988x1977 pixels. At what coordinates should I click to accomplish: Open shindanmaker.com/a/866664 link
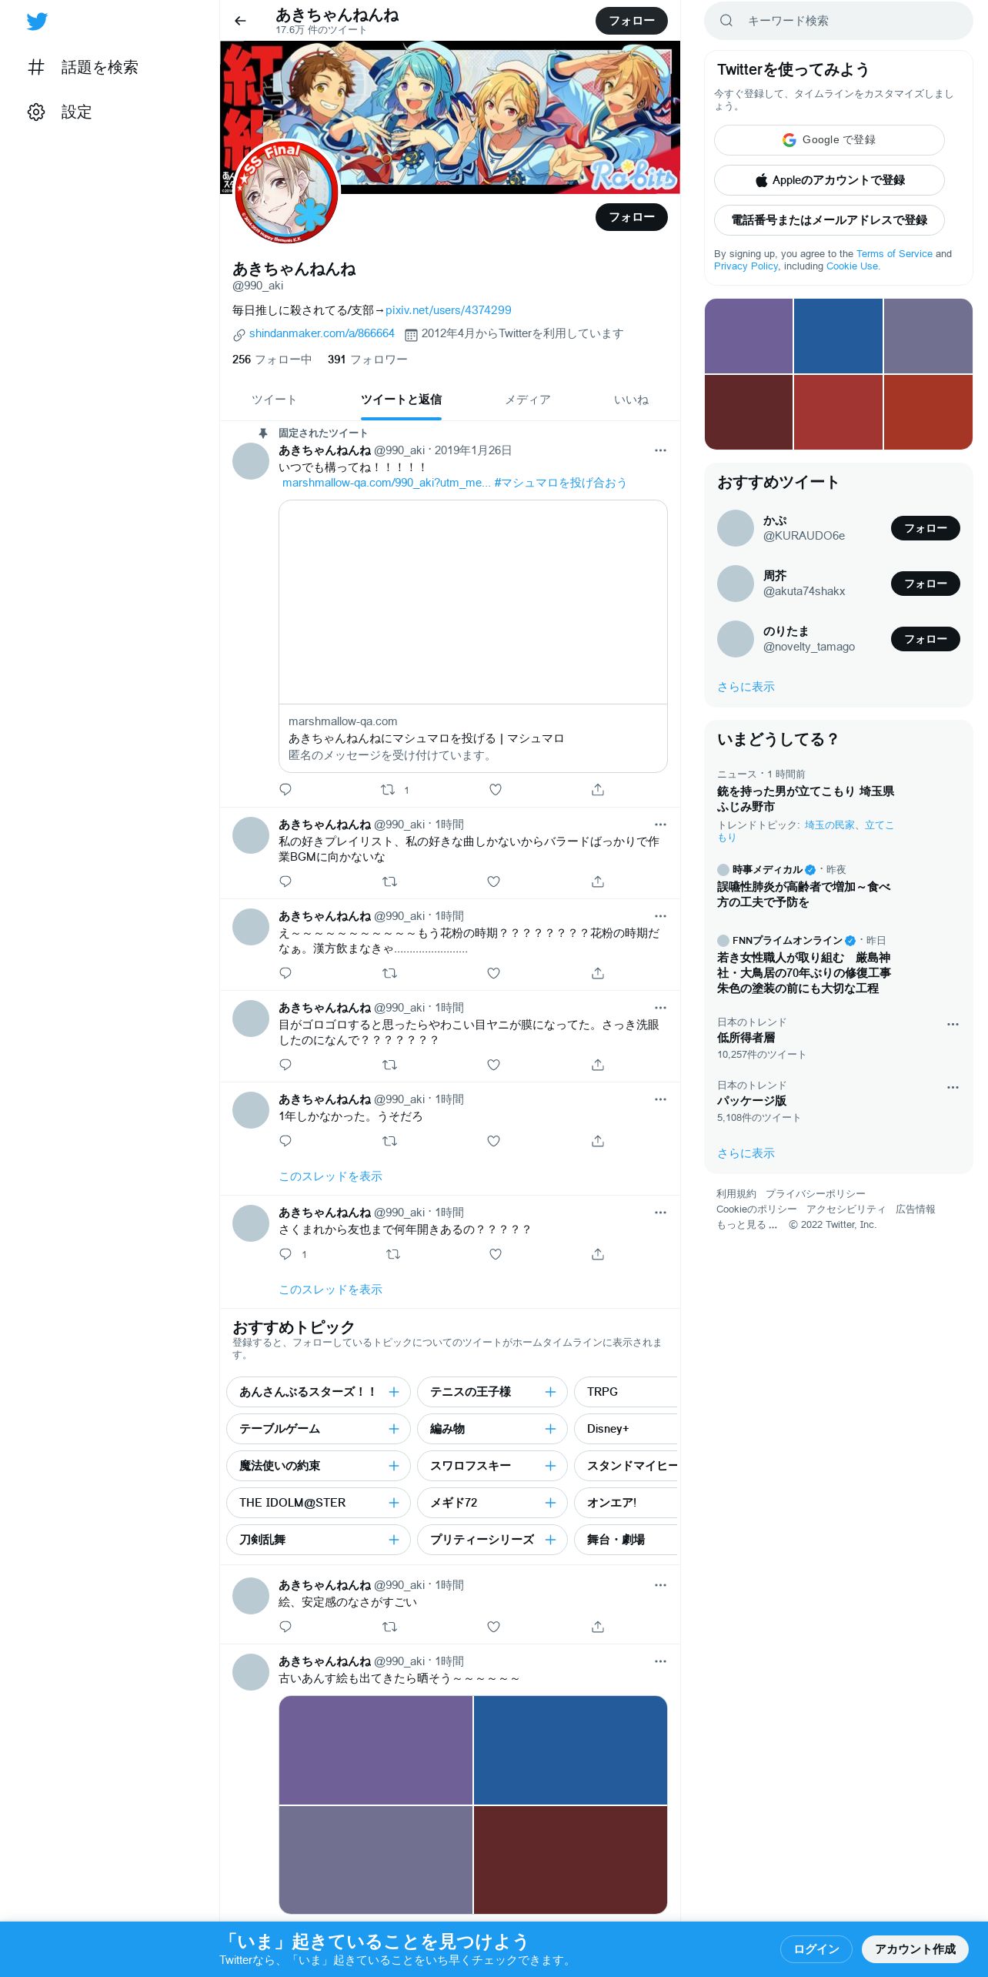(x=322, y=333)
